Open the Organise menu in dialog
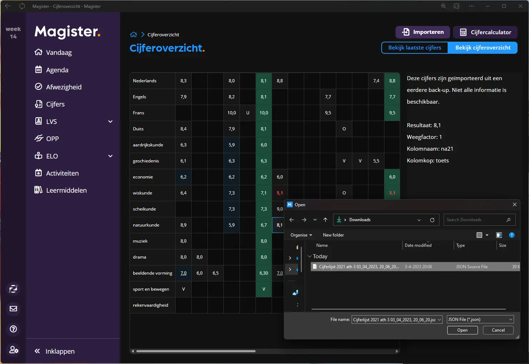529x364 pixels. click(301, 235)
